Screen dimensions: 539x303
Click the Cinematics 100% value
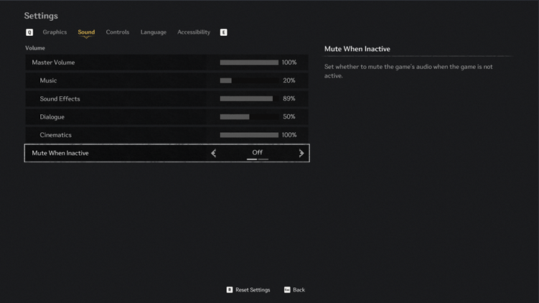pyautogui.click(x=289, y=135)
